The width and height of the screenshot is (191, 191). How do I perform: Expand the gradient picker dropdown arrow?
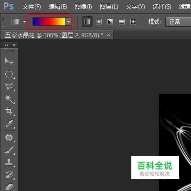pos(68,21)
